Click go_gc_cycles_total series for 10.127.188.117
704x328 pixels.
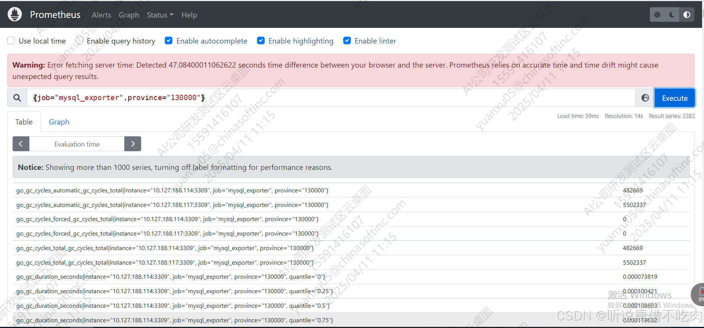(x=165, y=262)
